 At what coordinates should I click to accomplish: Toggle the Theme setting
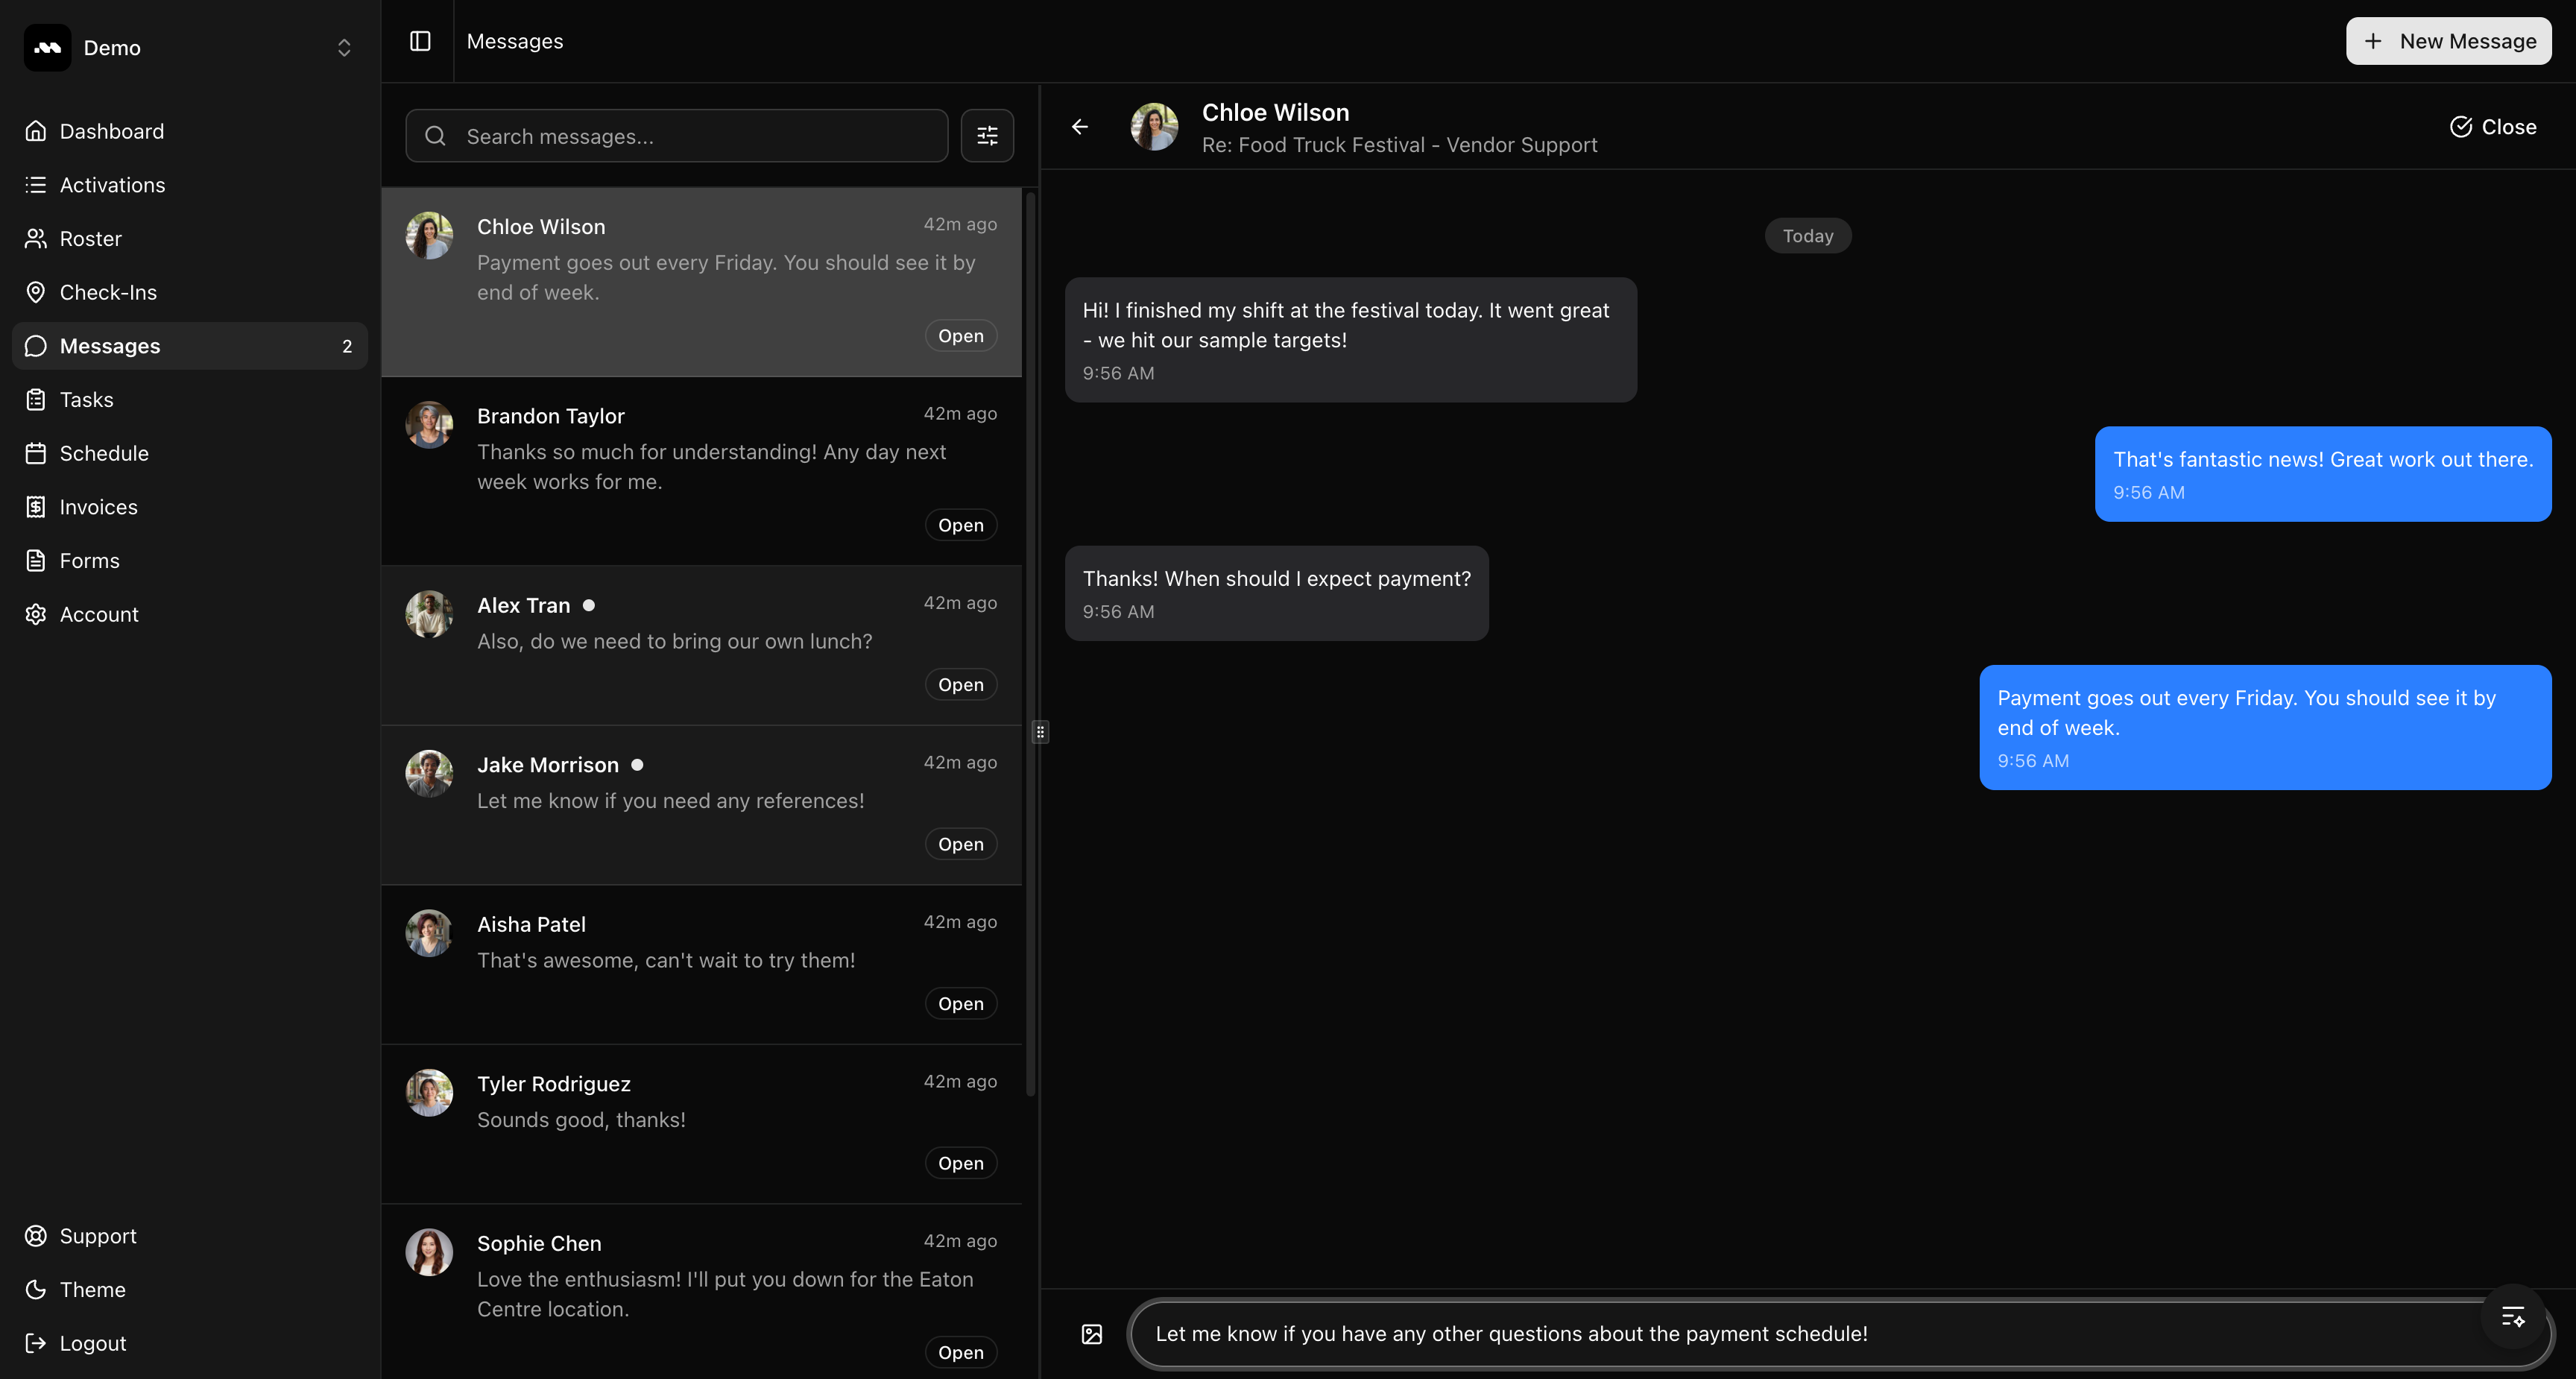coord(92,1289)
